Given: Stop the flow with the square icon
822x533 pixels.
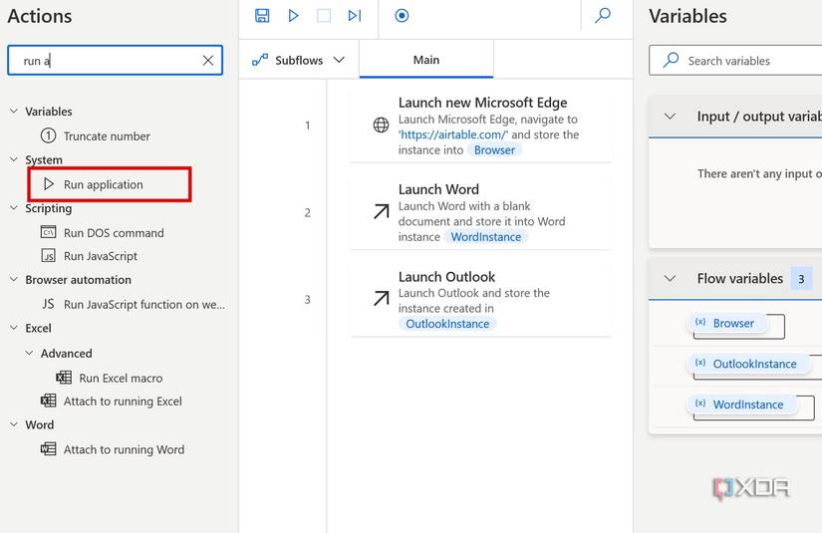Looking at the screenshot, I should 324,15.
